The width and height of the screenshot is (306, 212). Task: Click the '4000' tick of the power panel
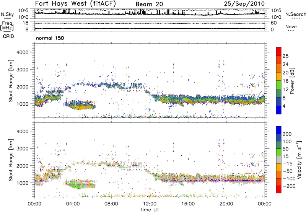click(22, 52)
